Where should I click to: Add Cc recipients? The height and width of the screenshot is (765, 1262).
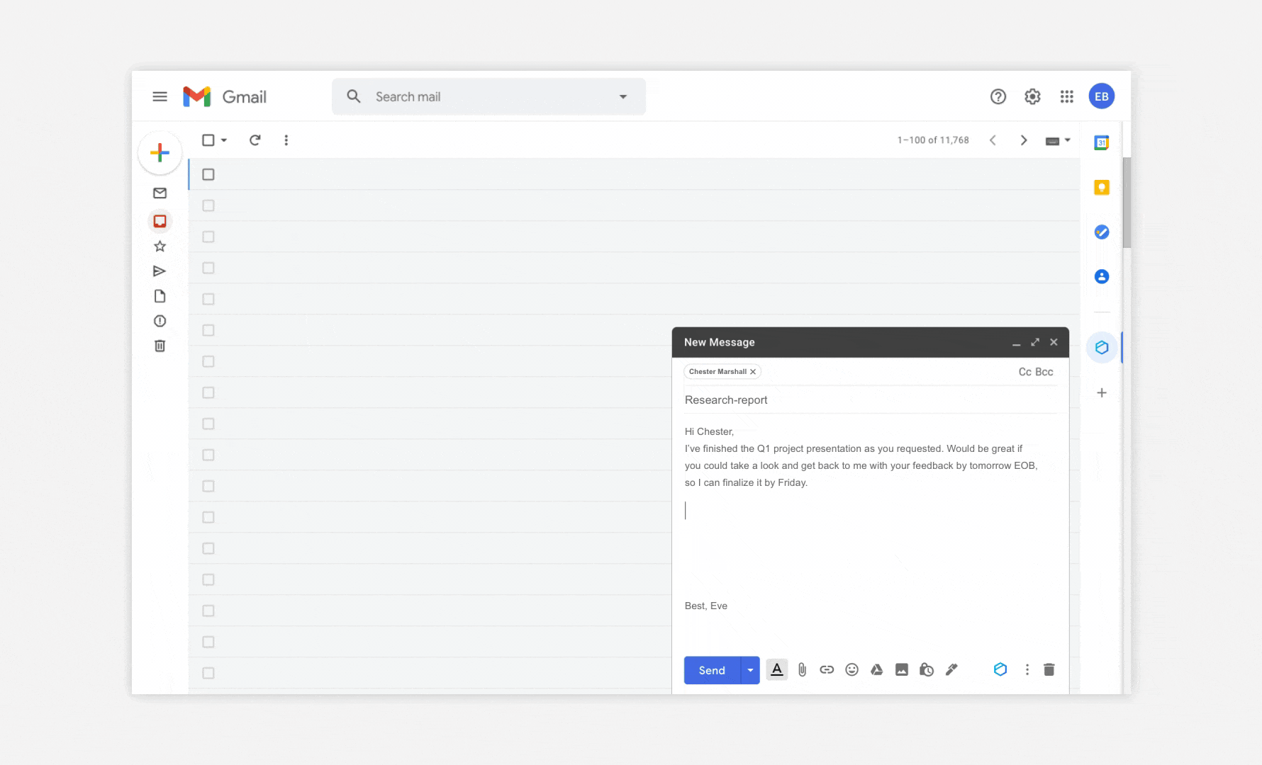(1024, 372)
